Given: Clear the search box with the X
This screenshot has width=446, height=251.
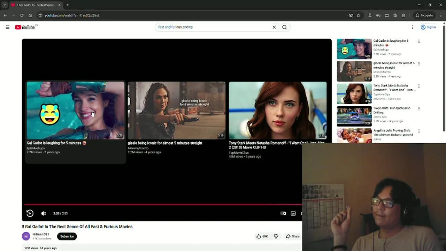Looking at the screenshot, I should click(x=274, y=27).
